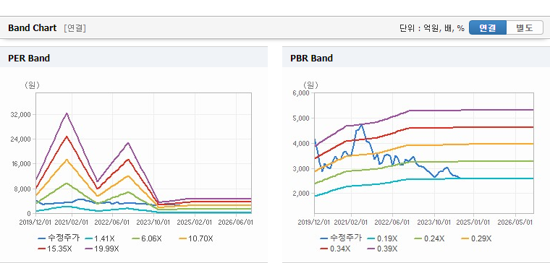
Task: Toggle the 0.24X legend series
Action: coord(428,238)
